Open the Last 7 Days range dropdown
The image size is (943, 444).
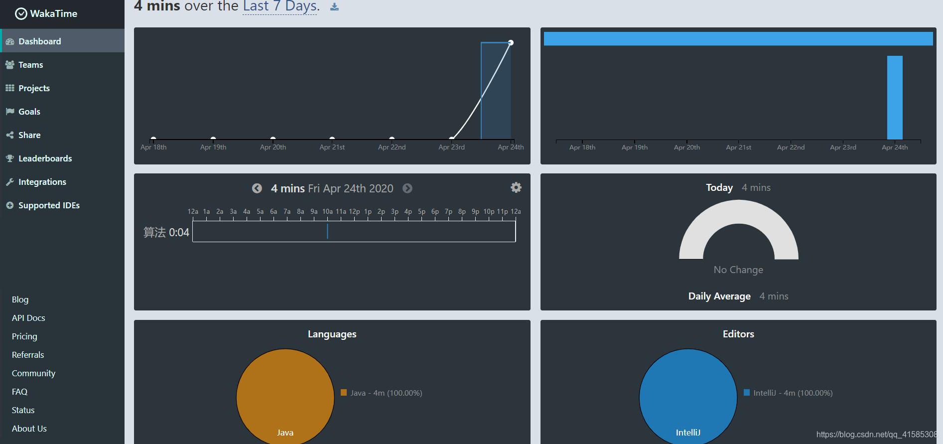pyautogui.click(x=280, y=7)
